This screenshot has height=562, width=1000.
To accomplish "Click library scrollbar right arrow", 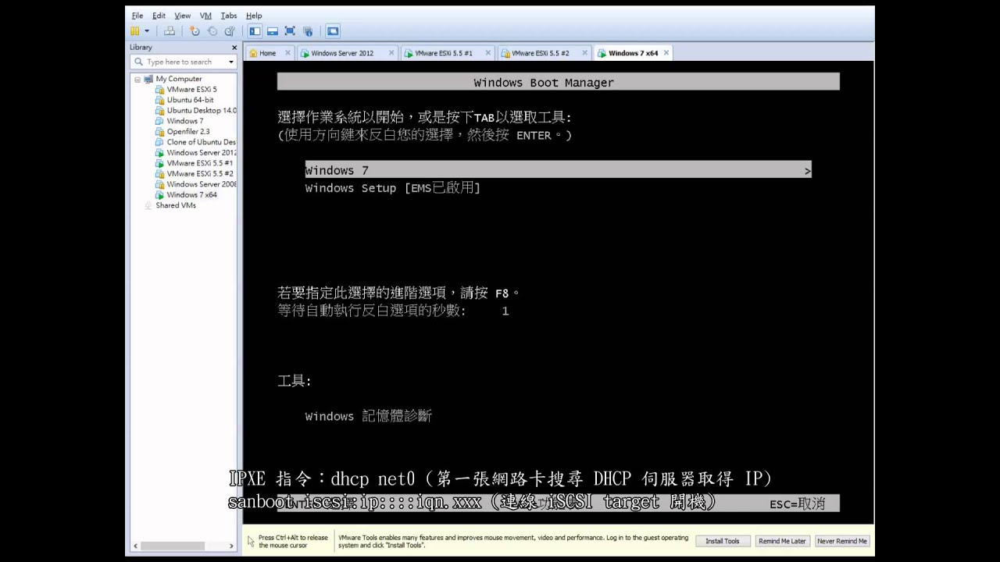I will (x=233, y=546).
